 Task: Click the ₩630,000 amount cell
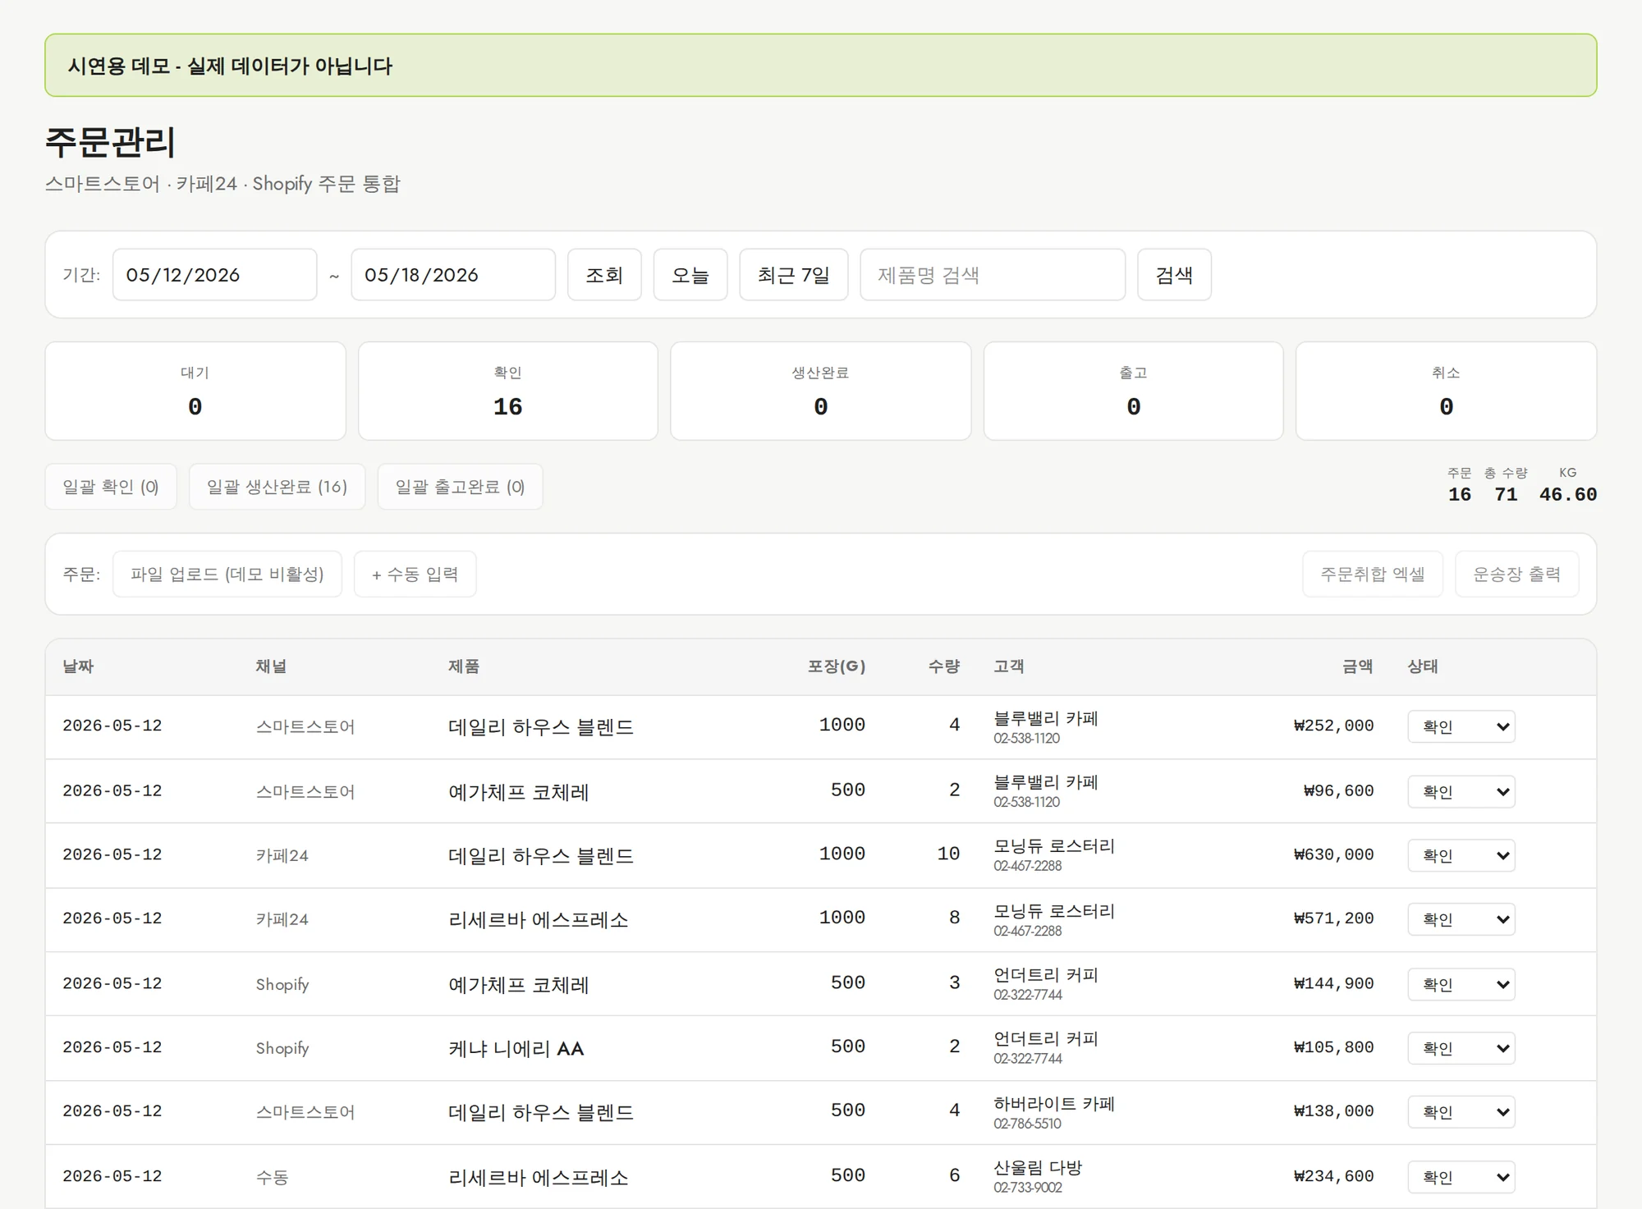coord(1334,854)
